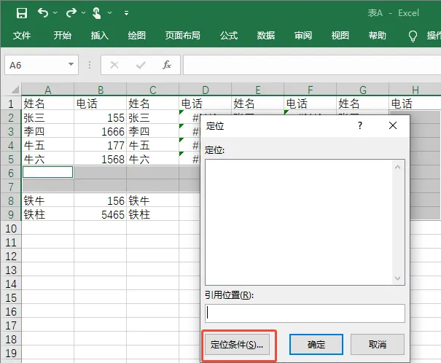Click cell A2 containing 张三
441x363 pixels.
click(48, 117)
